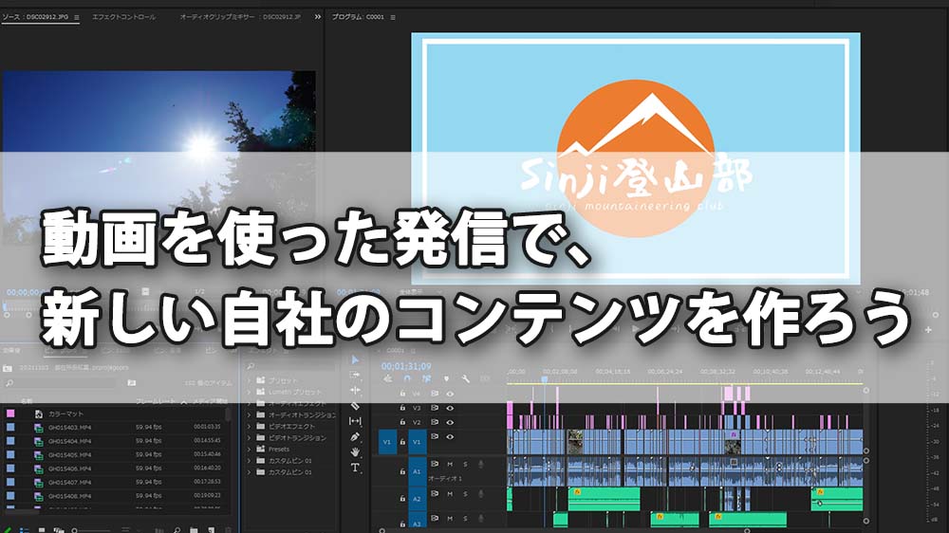Toggle sync lock on A1 track
The width and height of the screenshot is (949, 533).
click(434, 464)
